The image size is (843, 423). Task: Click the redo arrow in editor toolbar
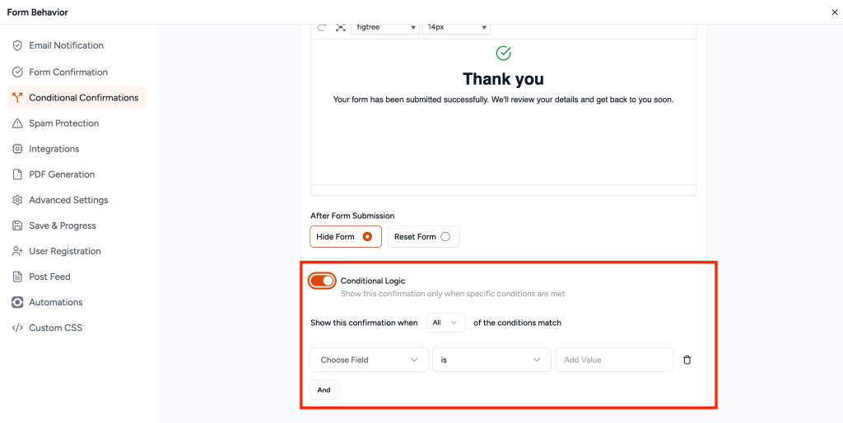(322, 27)
